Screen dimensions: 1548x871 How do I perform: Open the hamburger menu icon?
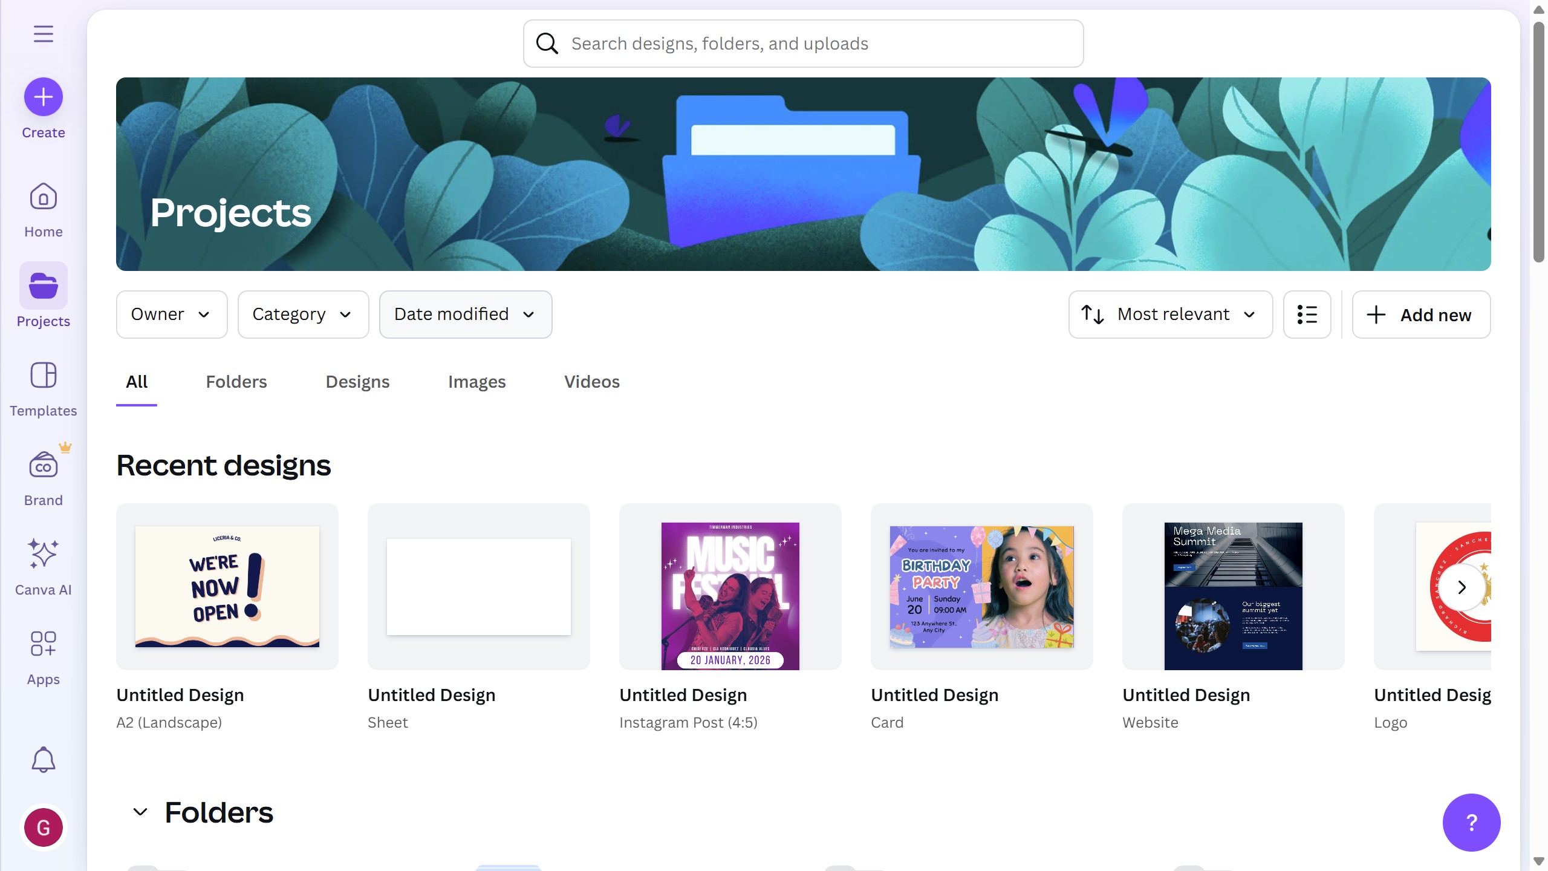[x=43, y=34]
